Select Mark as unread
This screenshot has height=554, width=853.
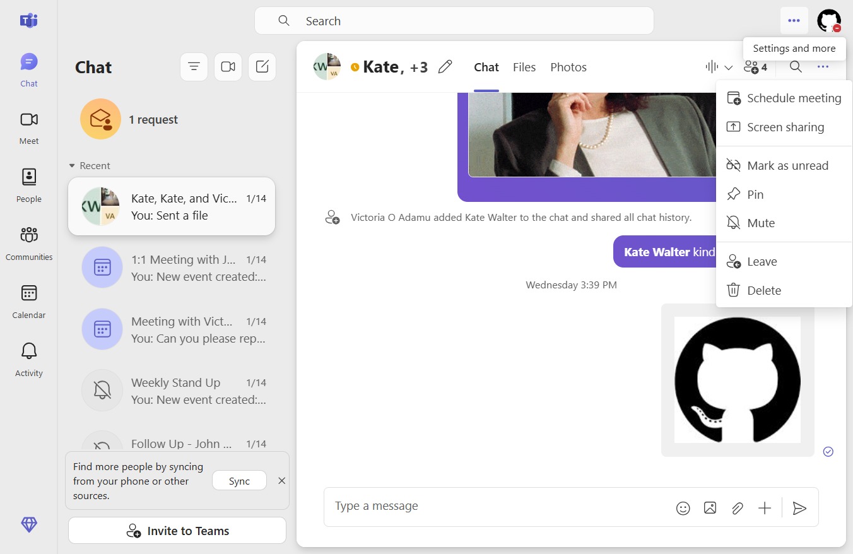[x=784, y=165]
